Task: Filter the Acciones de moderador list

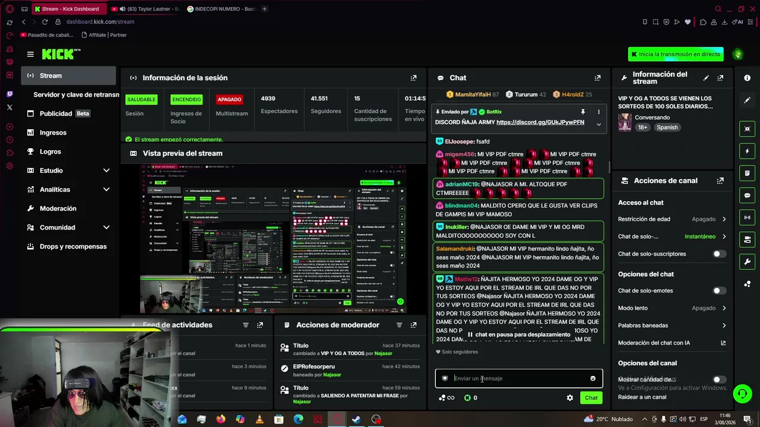Action: (399, 325)
